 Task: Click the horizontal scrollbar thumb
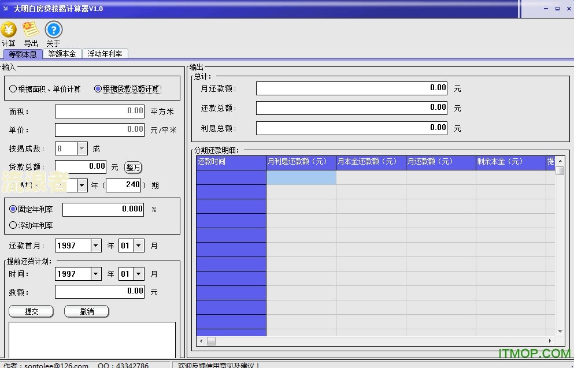pos(211,341)
